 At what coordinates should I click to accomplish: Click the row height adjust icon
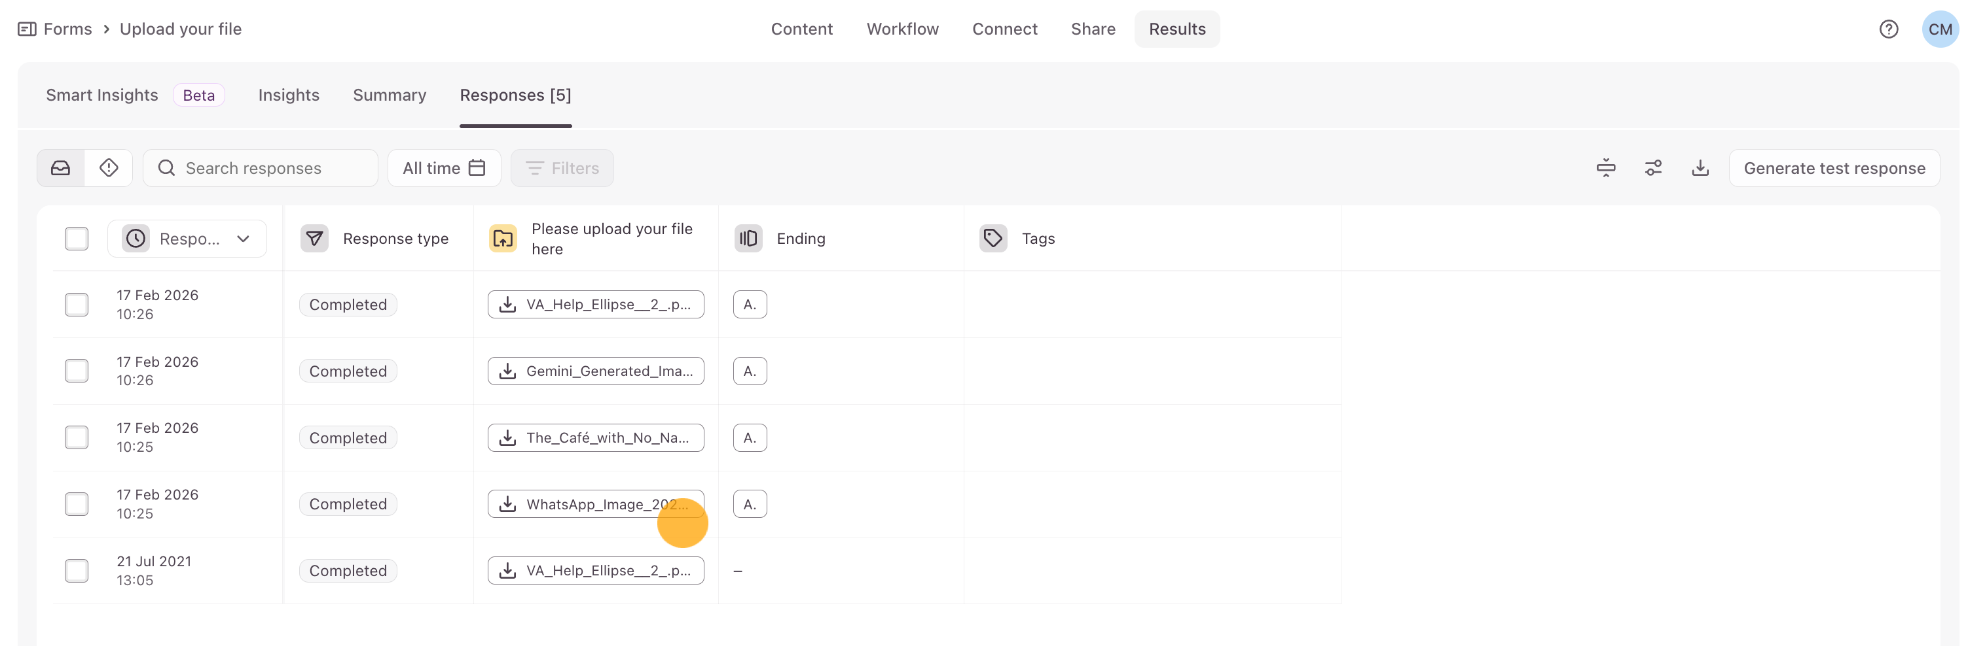click(x=1605, y=168)
